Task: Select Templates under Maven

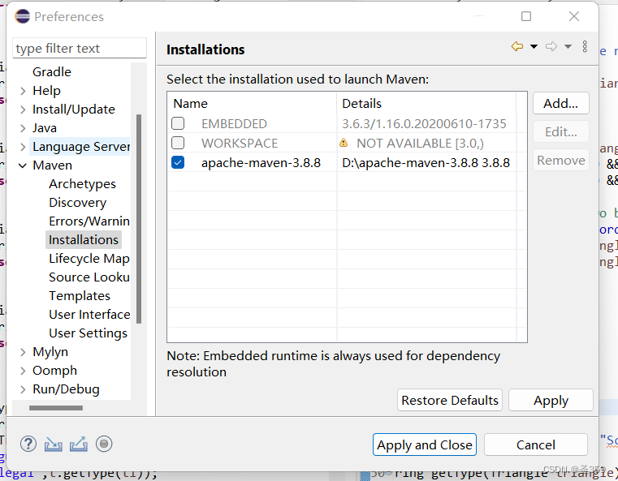Action: [80, 295]
